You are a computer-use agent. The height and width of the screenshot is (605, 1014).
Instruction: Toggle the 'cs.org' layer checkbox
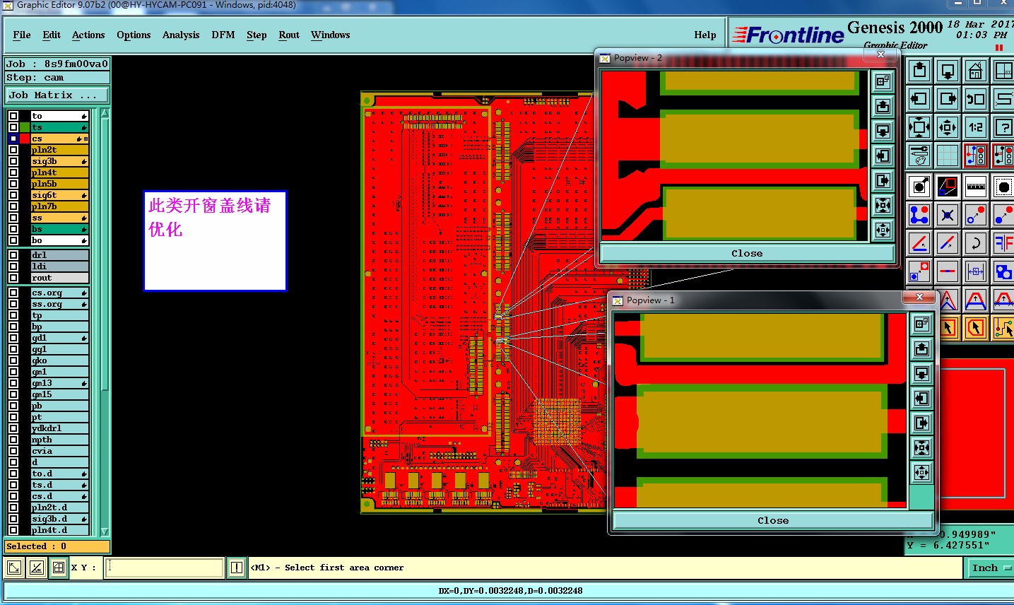[x=13, y=293]
